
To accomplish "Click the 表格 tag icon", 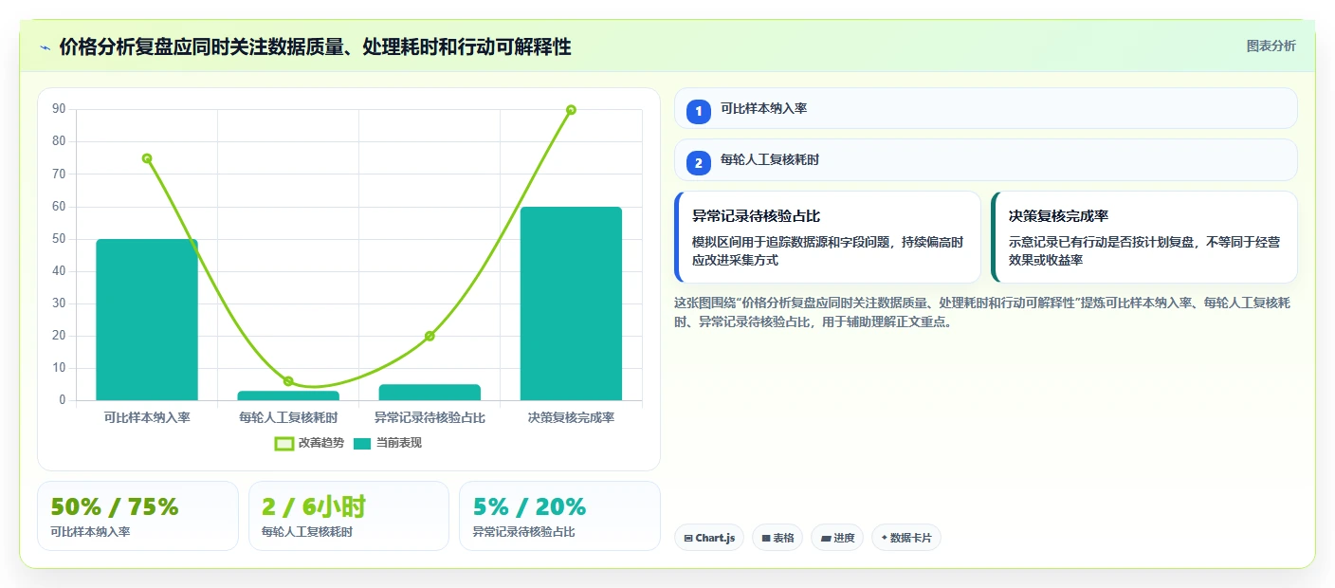I will (x=766, y=538).
